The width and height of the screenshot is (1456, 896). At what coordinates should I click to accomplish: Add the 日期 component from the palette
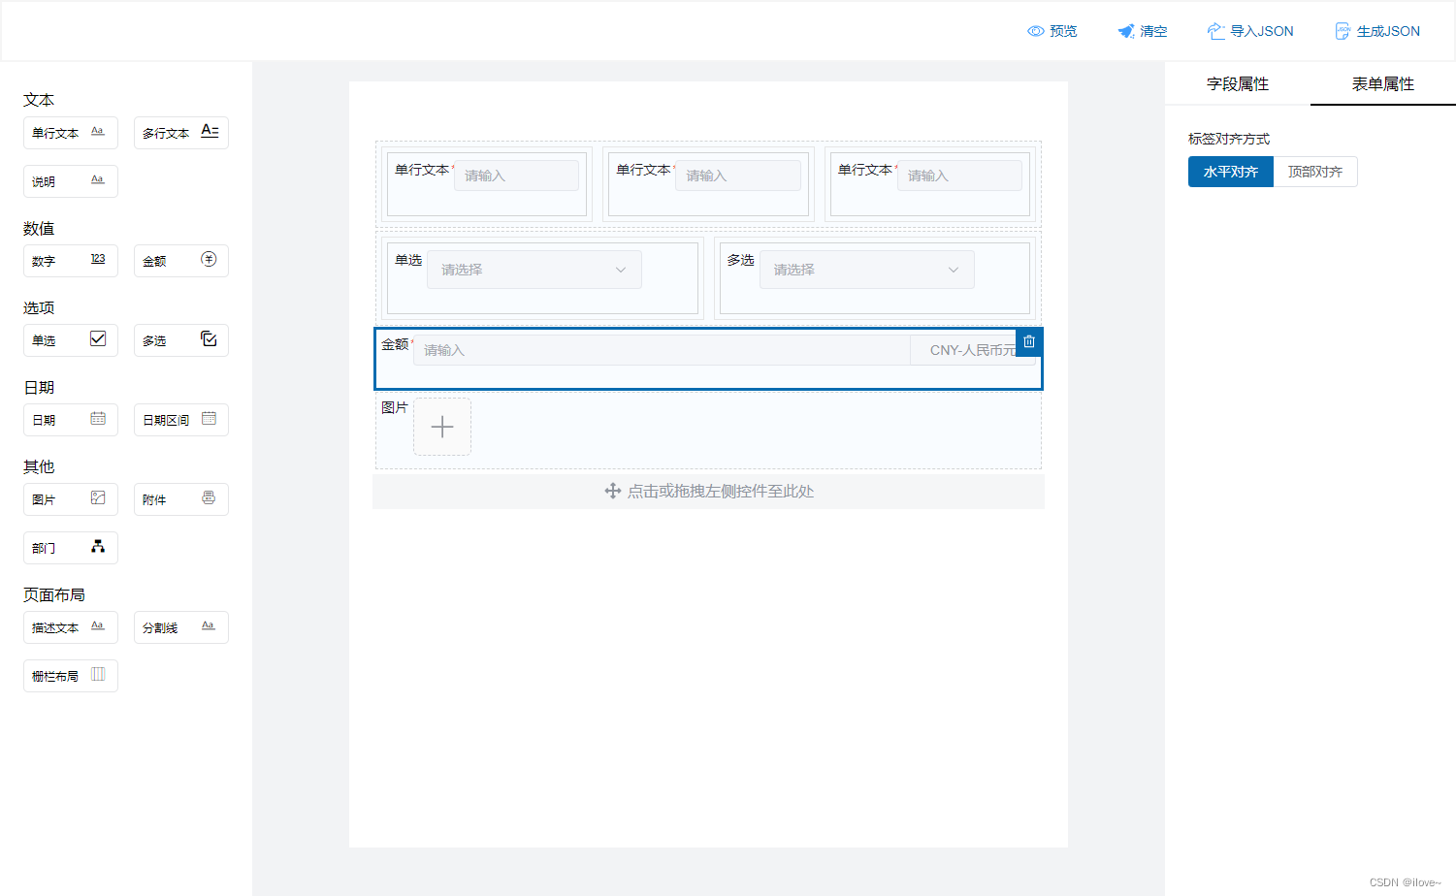71,420
